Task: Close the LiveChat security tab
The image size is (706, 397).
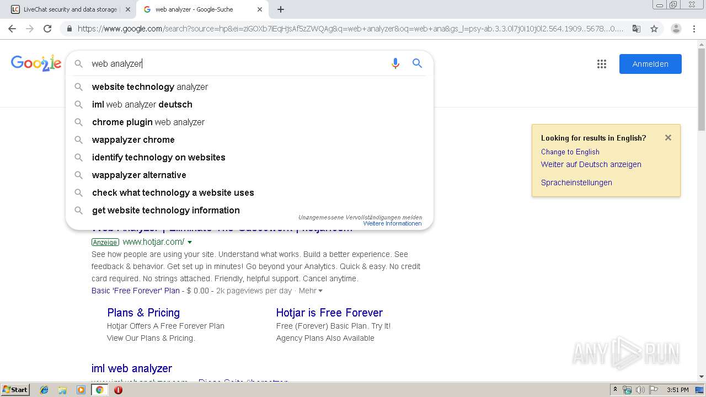Action: [128, 9]
